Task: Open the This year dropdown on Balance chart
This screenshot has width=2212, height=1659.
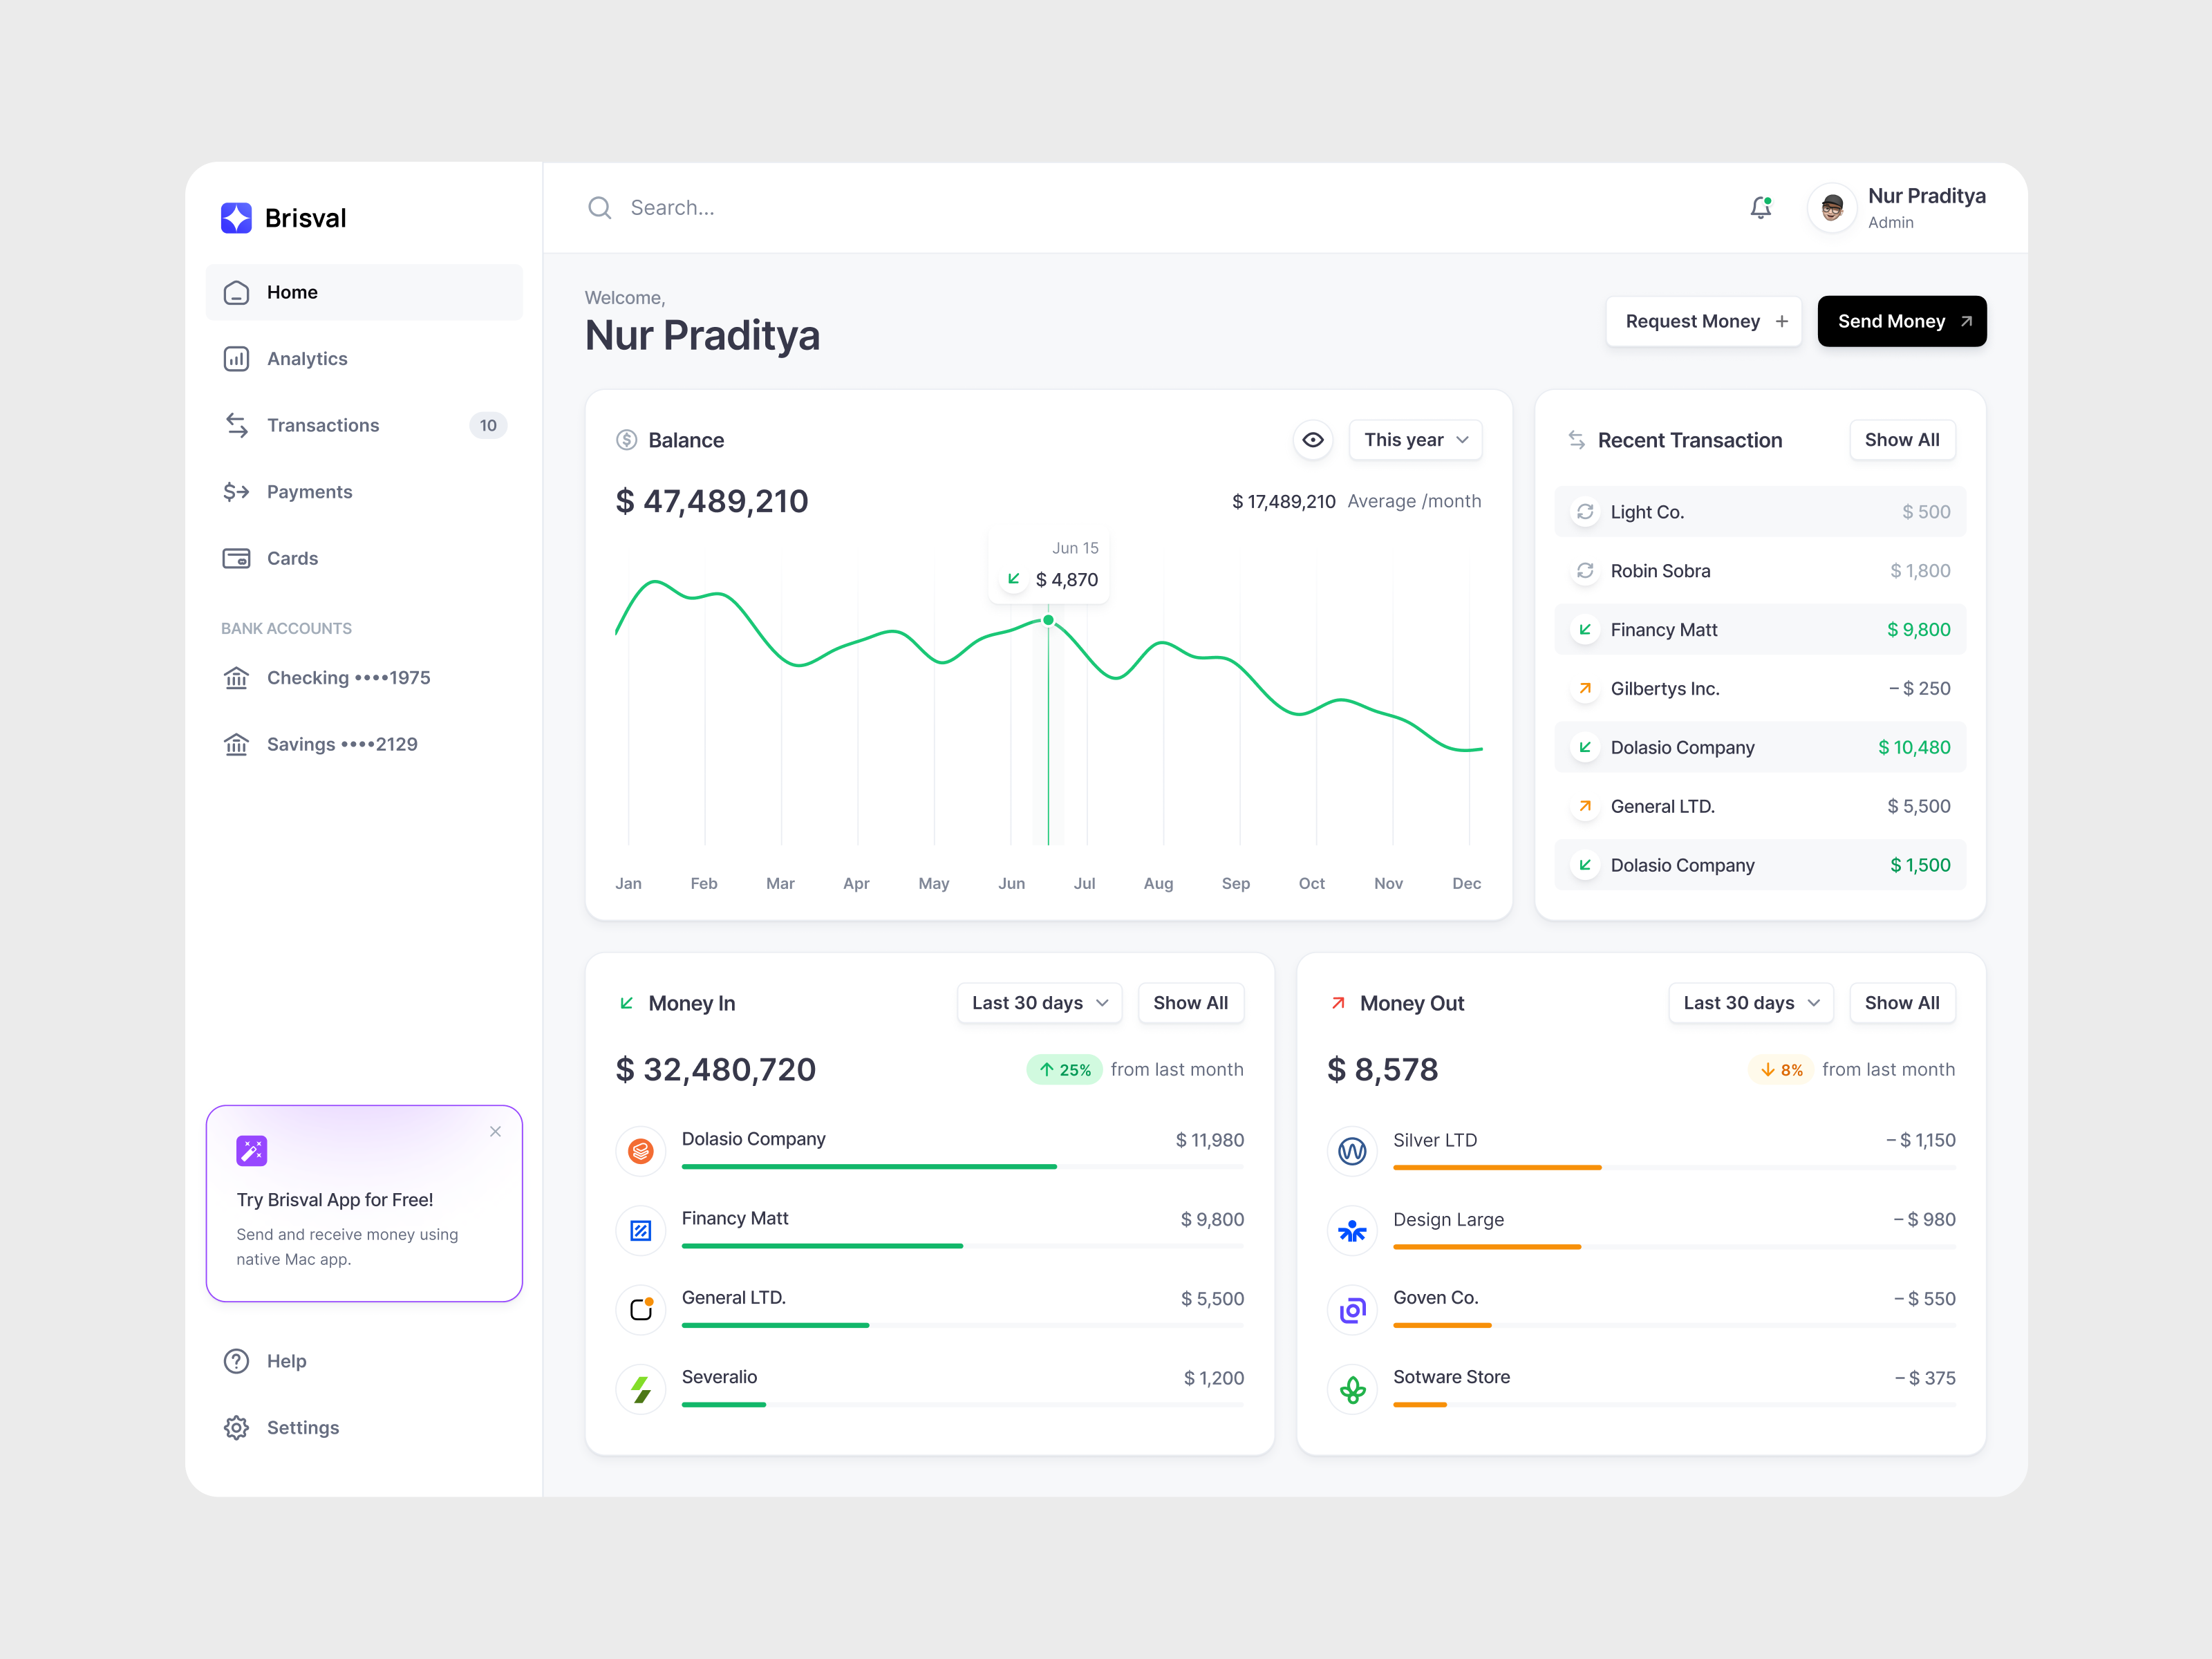Action: (1415, 439)
